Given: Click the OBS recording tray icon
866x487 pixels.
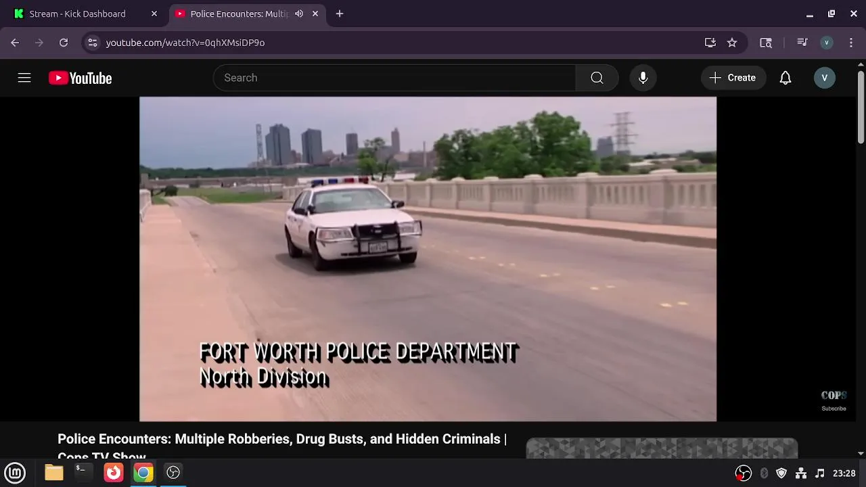Looking at the screenshot, I should pos(744,473).
